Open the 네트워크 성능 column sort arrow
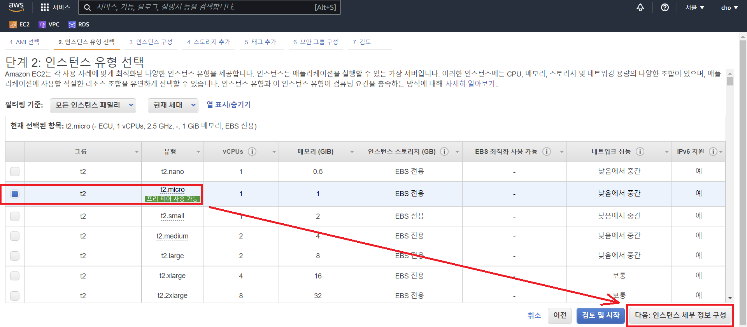This screenshot has height=327, width=747. coord(666,152)
